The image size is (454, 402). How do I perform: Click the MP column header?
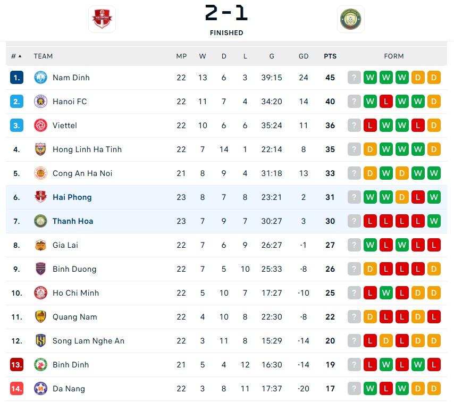(181, 56)
